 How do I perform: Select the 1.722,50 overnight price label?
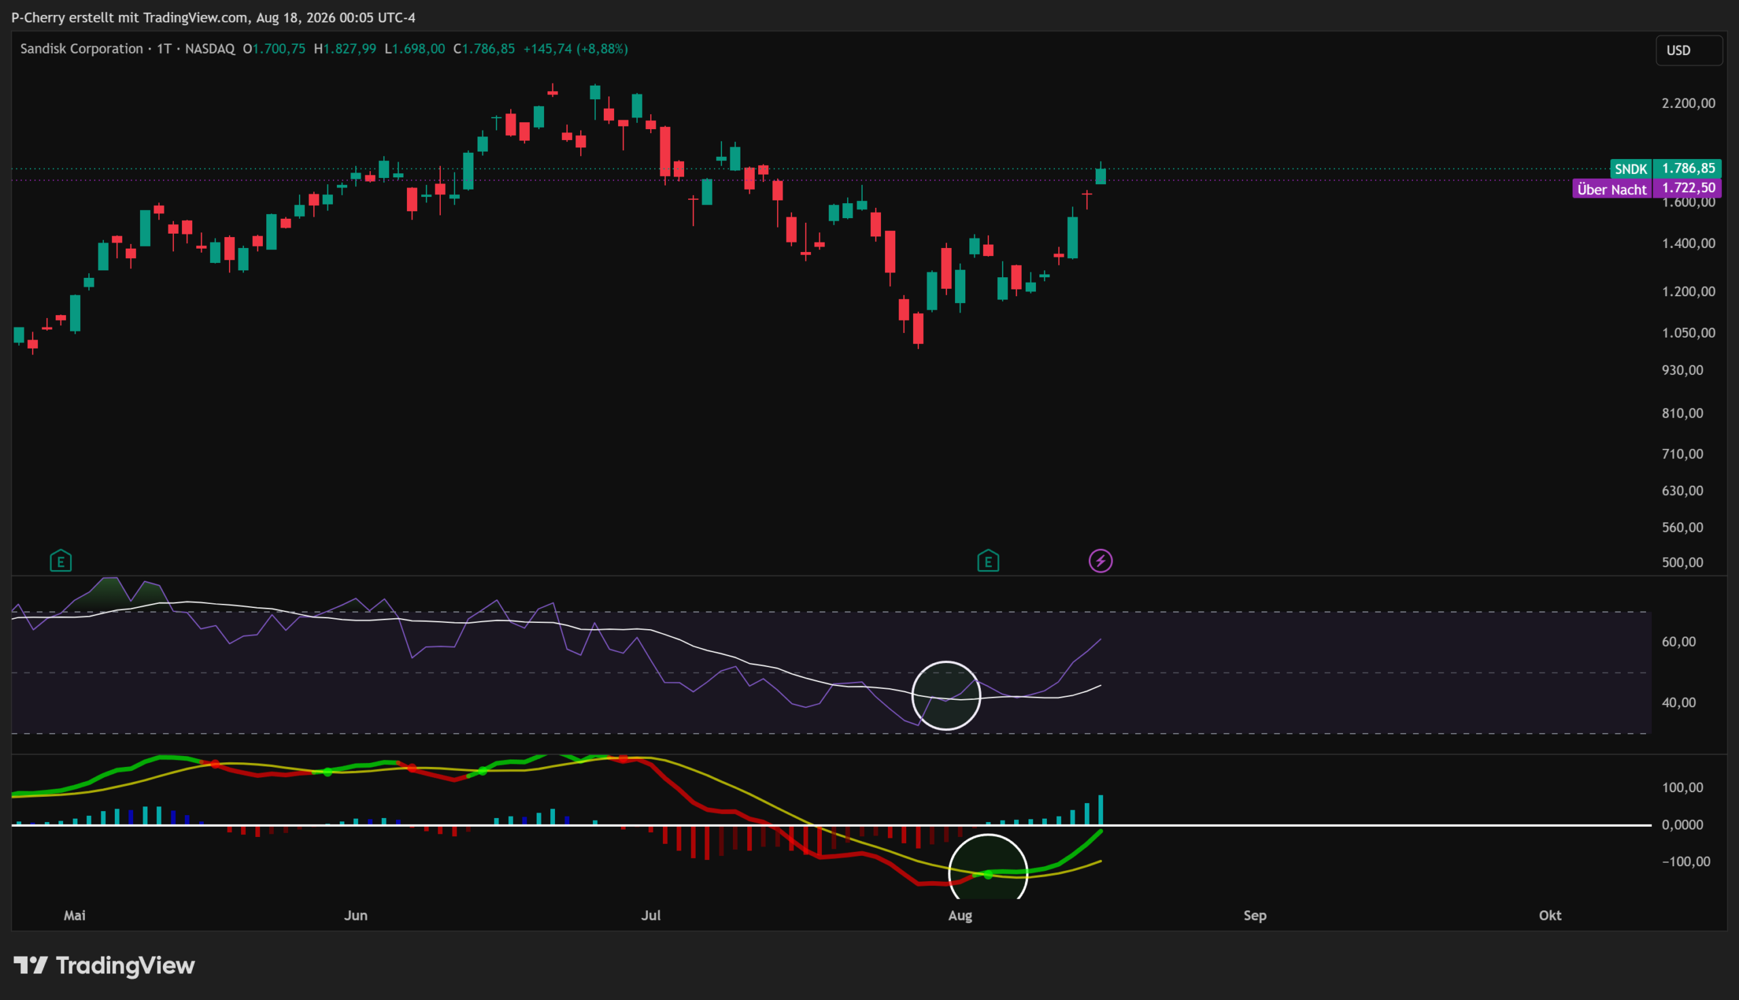pos(1687,187)
